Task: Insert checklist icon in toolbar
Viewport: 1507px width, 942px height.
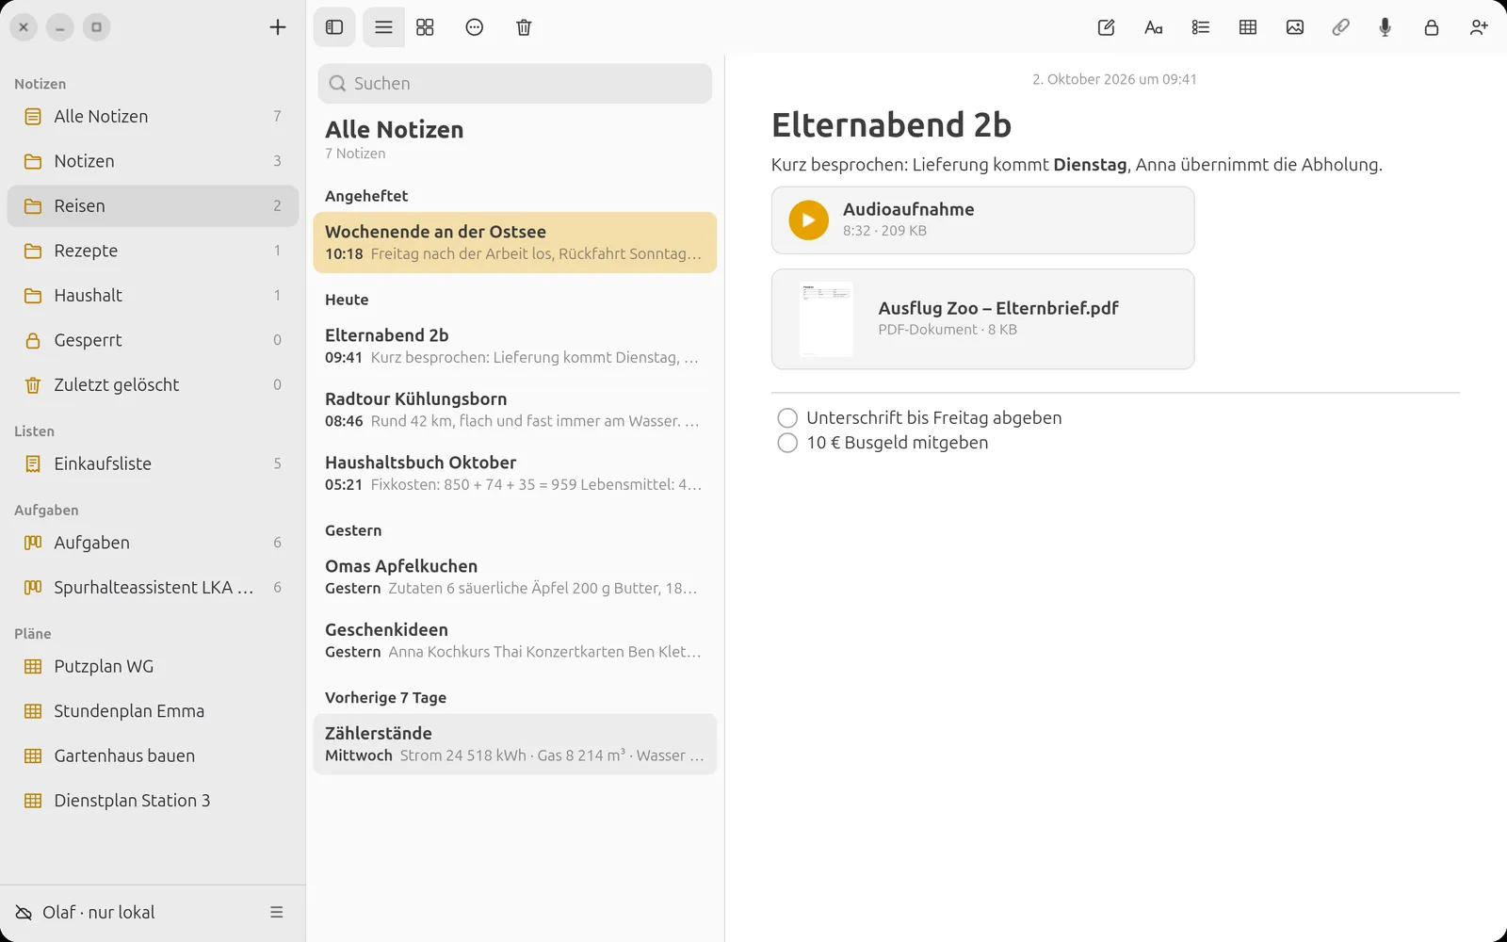Action: (x=1201, y=27)
